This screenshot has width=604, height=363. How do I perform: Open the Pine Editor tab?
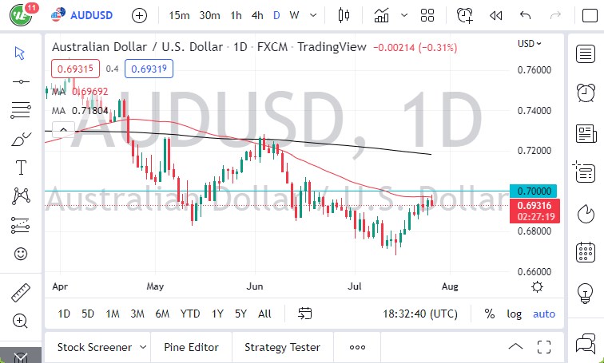tap(191, 347)
